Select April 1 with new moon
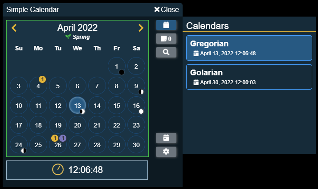 pyautogui.click(x=116, y=66)
